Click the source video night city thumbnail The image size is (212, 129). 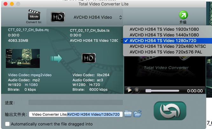point(23,58)
